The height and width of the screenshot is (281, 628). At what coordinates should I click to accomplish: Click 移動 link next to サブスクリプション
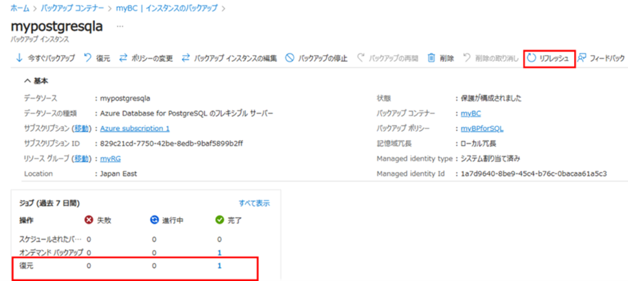(81, 129)
